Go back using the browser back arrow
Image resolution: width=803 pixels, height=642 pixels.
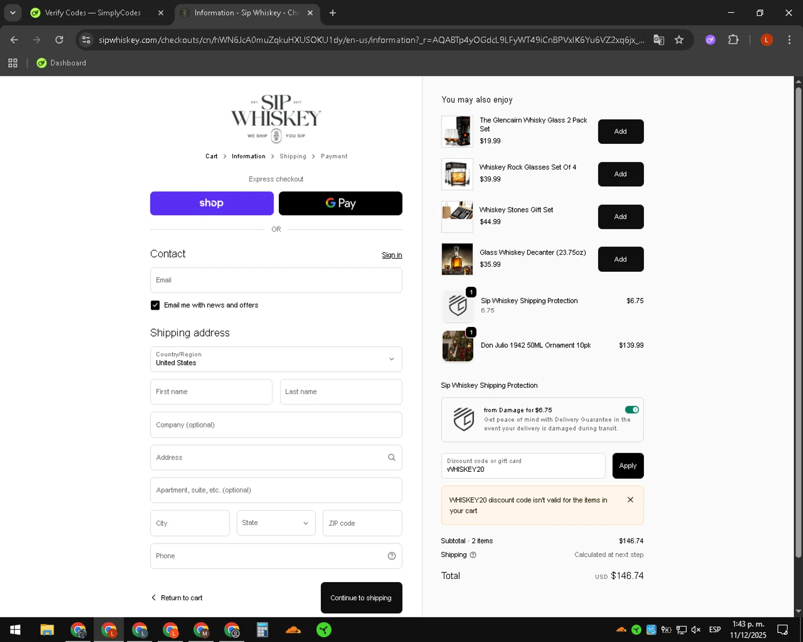[14, 40]
